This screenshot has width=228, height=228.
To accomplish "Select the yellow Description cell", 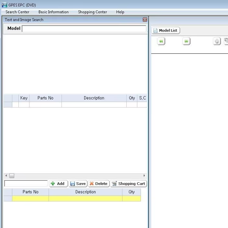I will click(x=85, y=199).
